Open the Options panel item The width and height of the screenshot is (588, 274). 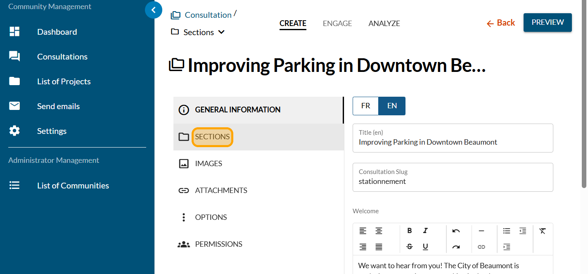click(x=211, y=217)
